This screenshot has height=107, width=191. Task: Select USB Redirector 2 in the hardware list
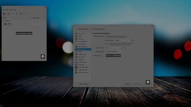83,73
